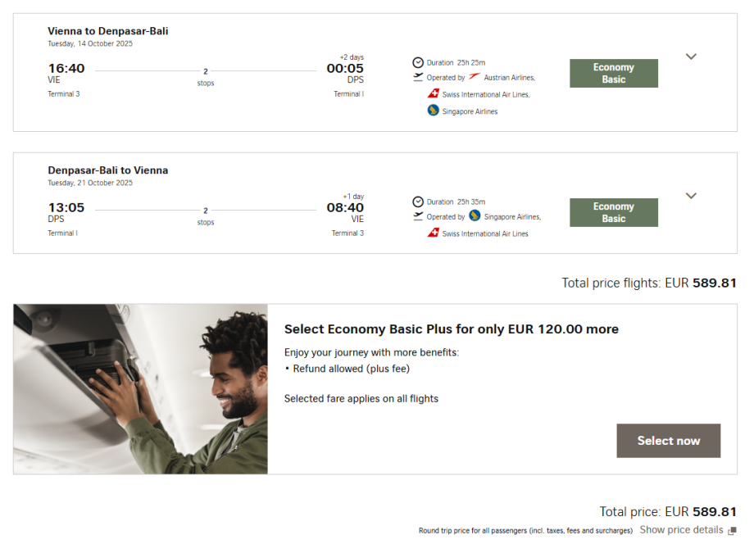Click the Economy Basic Plus upgrade headline
Viewport: 754px width, 544px height.
(451, 329)
